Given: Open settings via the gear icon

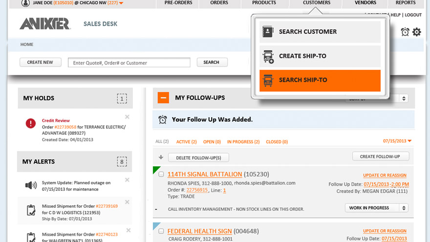Looking at the screenshot, I should pos(416,32).
